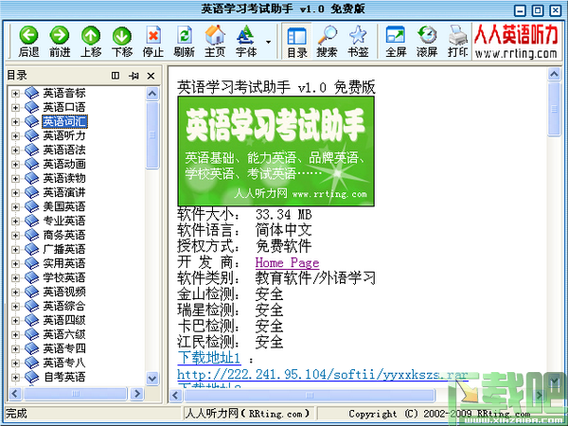This screenshot has height=426, width=568.
Task: Expand the 英语动画 tree node
Action: pyautogui.click(x=15, y=165)
